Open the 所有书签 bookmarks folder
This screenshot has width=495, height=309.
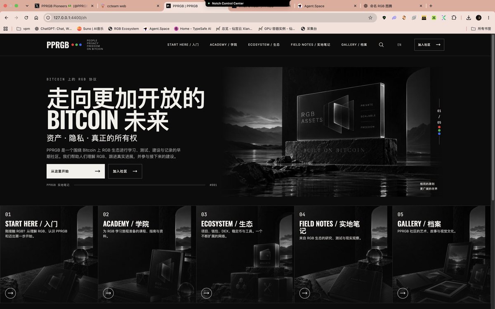[481, 29]
